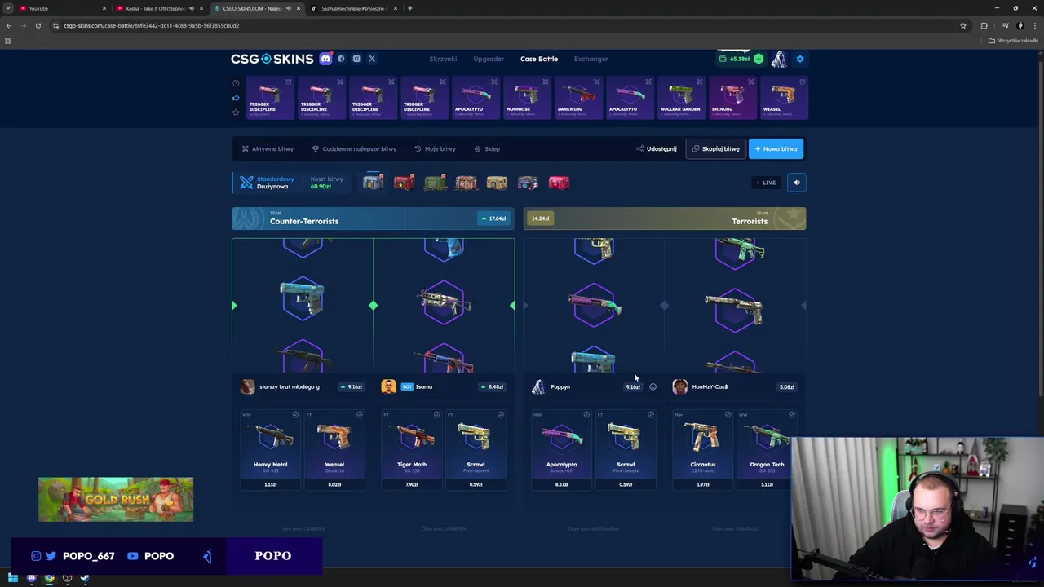Open the Skrzynki menu item
Image resolution: width=1044 pixels, height=587 pixels.
[x=443, y=59]
